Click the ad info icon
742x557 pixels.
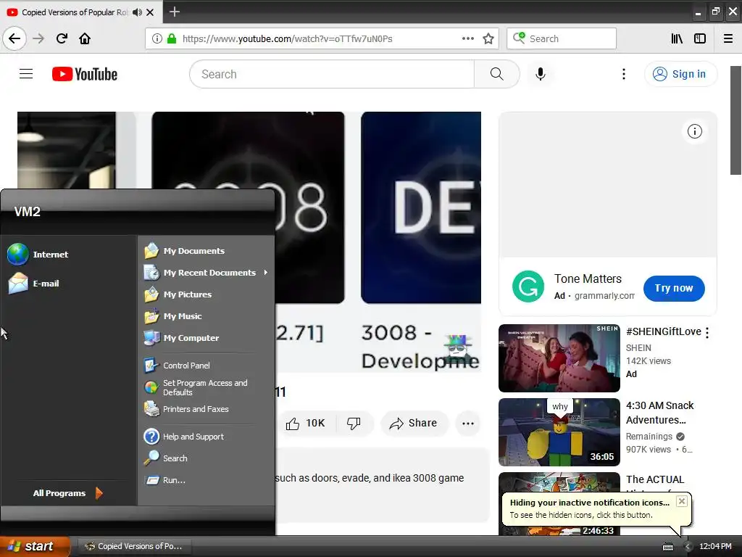coord(695,131)
